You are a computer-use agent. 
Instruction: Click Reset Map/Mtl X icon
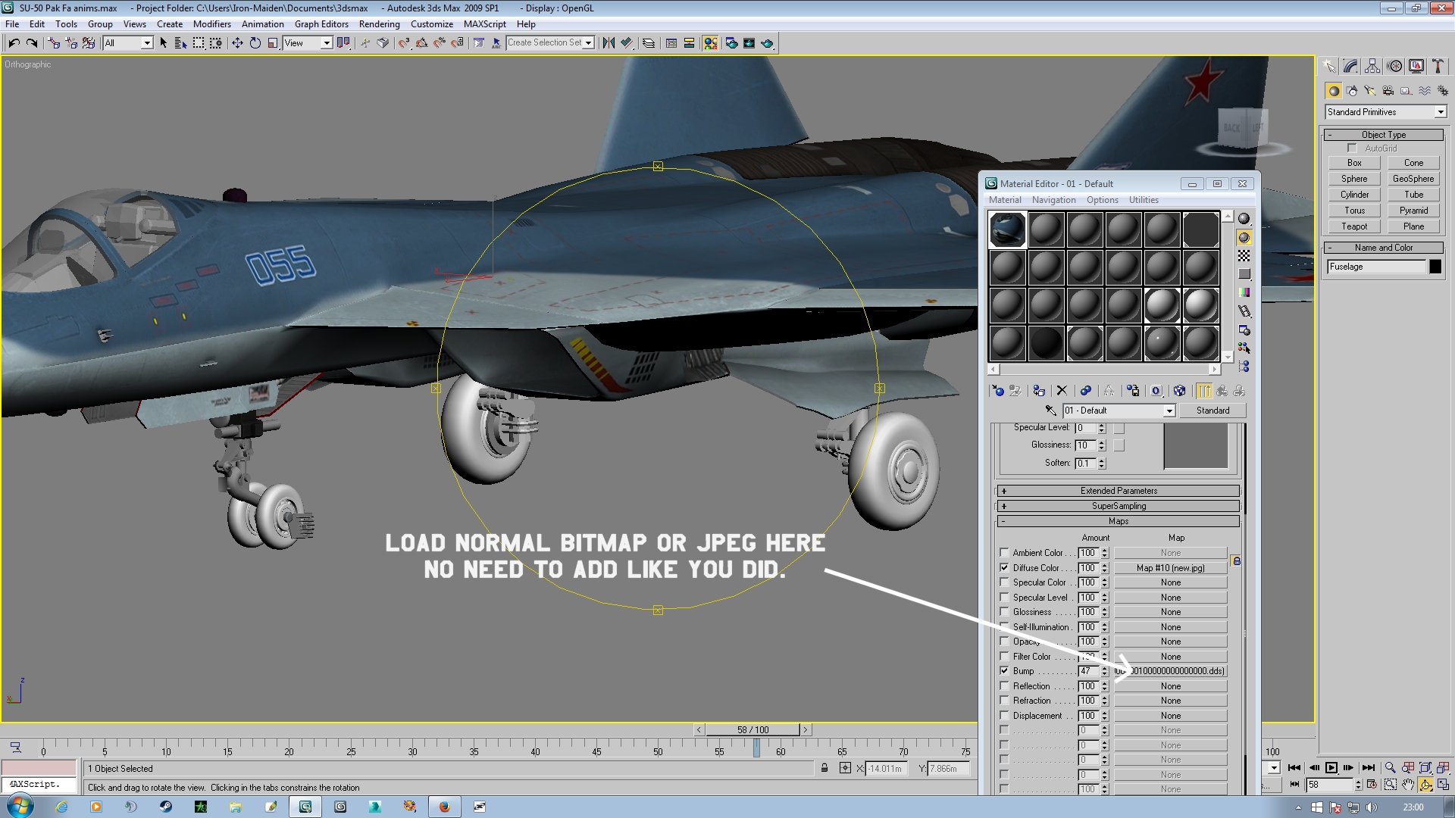tap(1062, 391)
